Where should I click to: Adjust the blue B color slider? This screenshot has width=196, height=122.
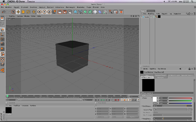click(x=180, y=103)
